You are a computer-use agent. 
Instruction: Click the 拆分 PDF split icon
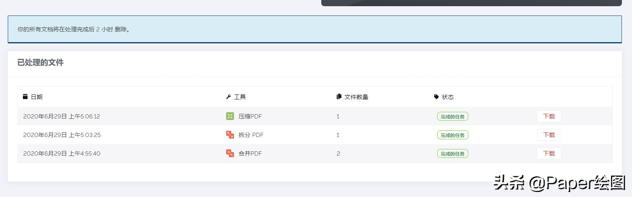point(230,135)
